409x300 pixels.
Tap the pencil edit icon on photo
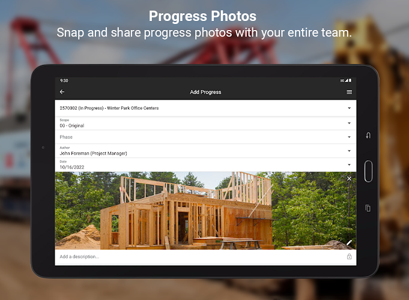point(350,242)
